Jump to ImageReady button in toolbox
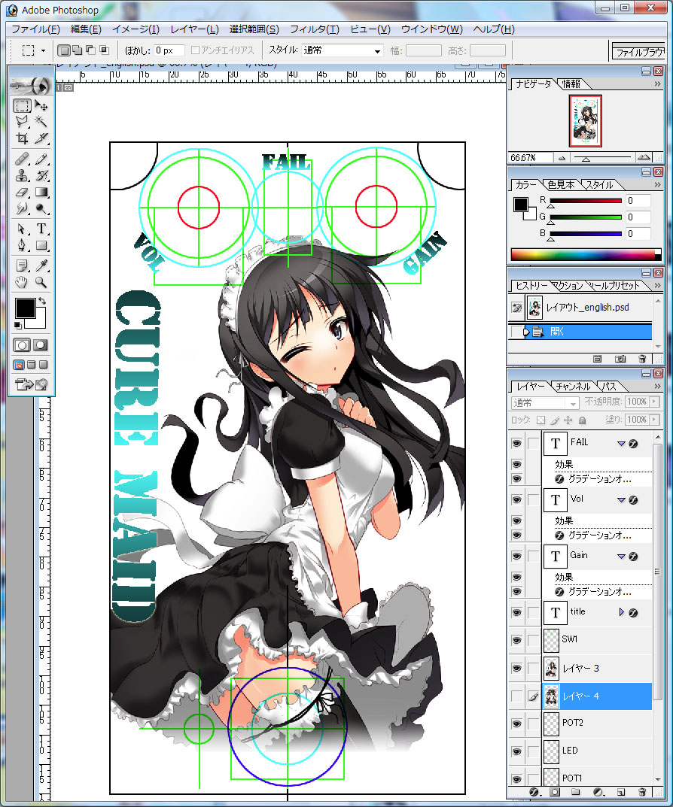673x807 pixels. click(x=32, y=384)
